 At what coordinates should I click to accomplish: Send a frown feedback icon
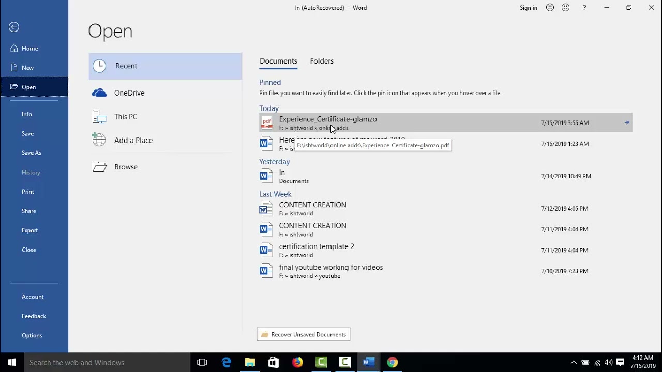click(566, 8)
